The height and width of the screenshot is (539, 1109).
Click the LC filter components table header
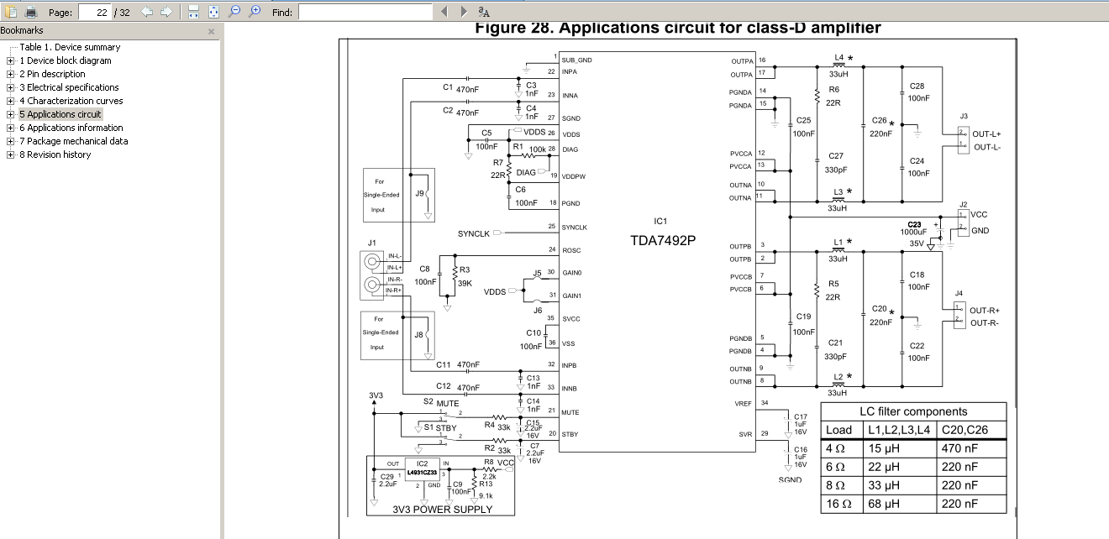click(x=912, y=411)
